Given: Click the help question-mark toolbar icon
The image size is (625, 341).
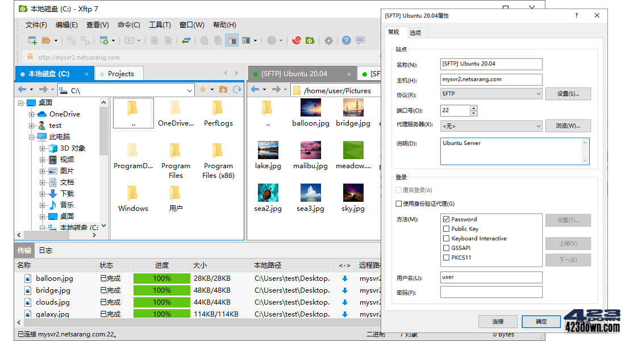Looking at the screenshot, I should 345,40.
